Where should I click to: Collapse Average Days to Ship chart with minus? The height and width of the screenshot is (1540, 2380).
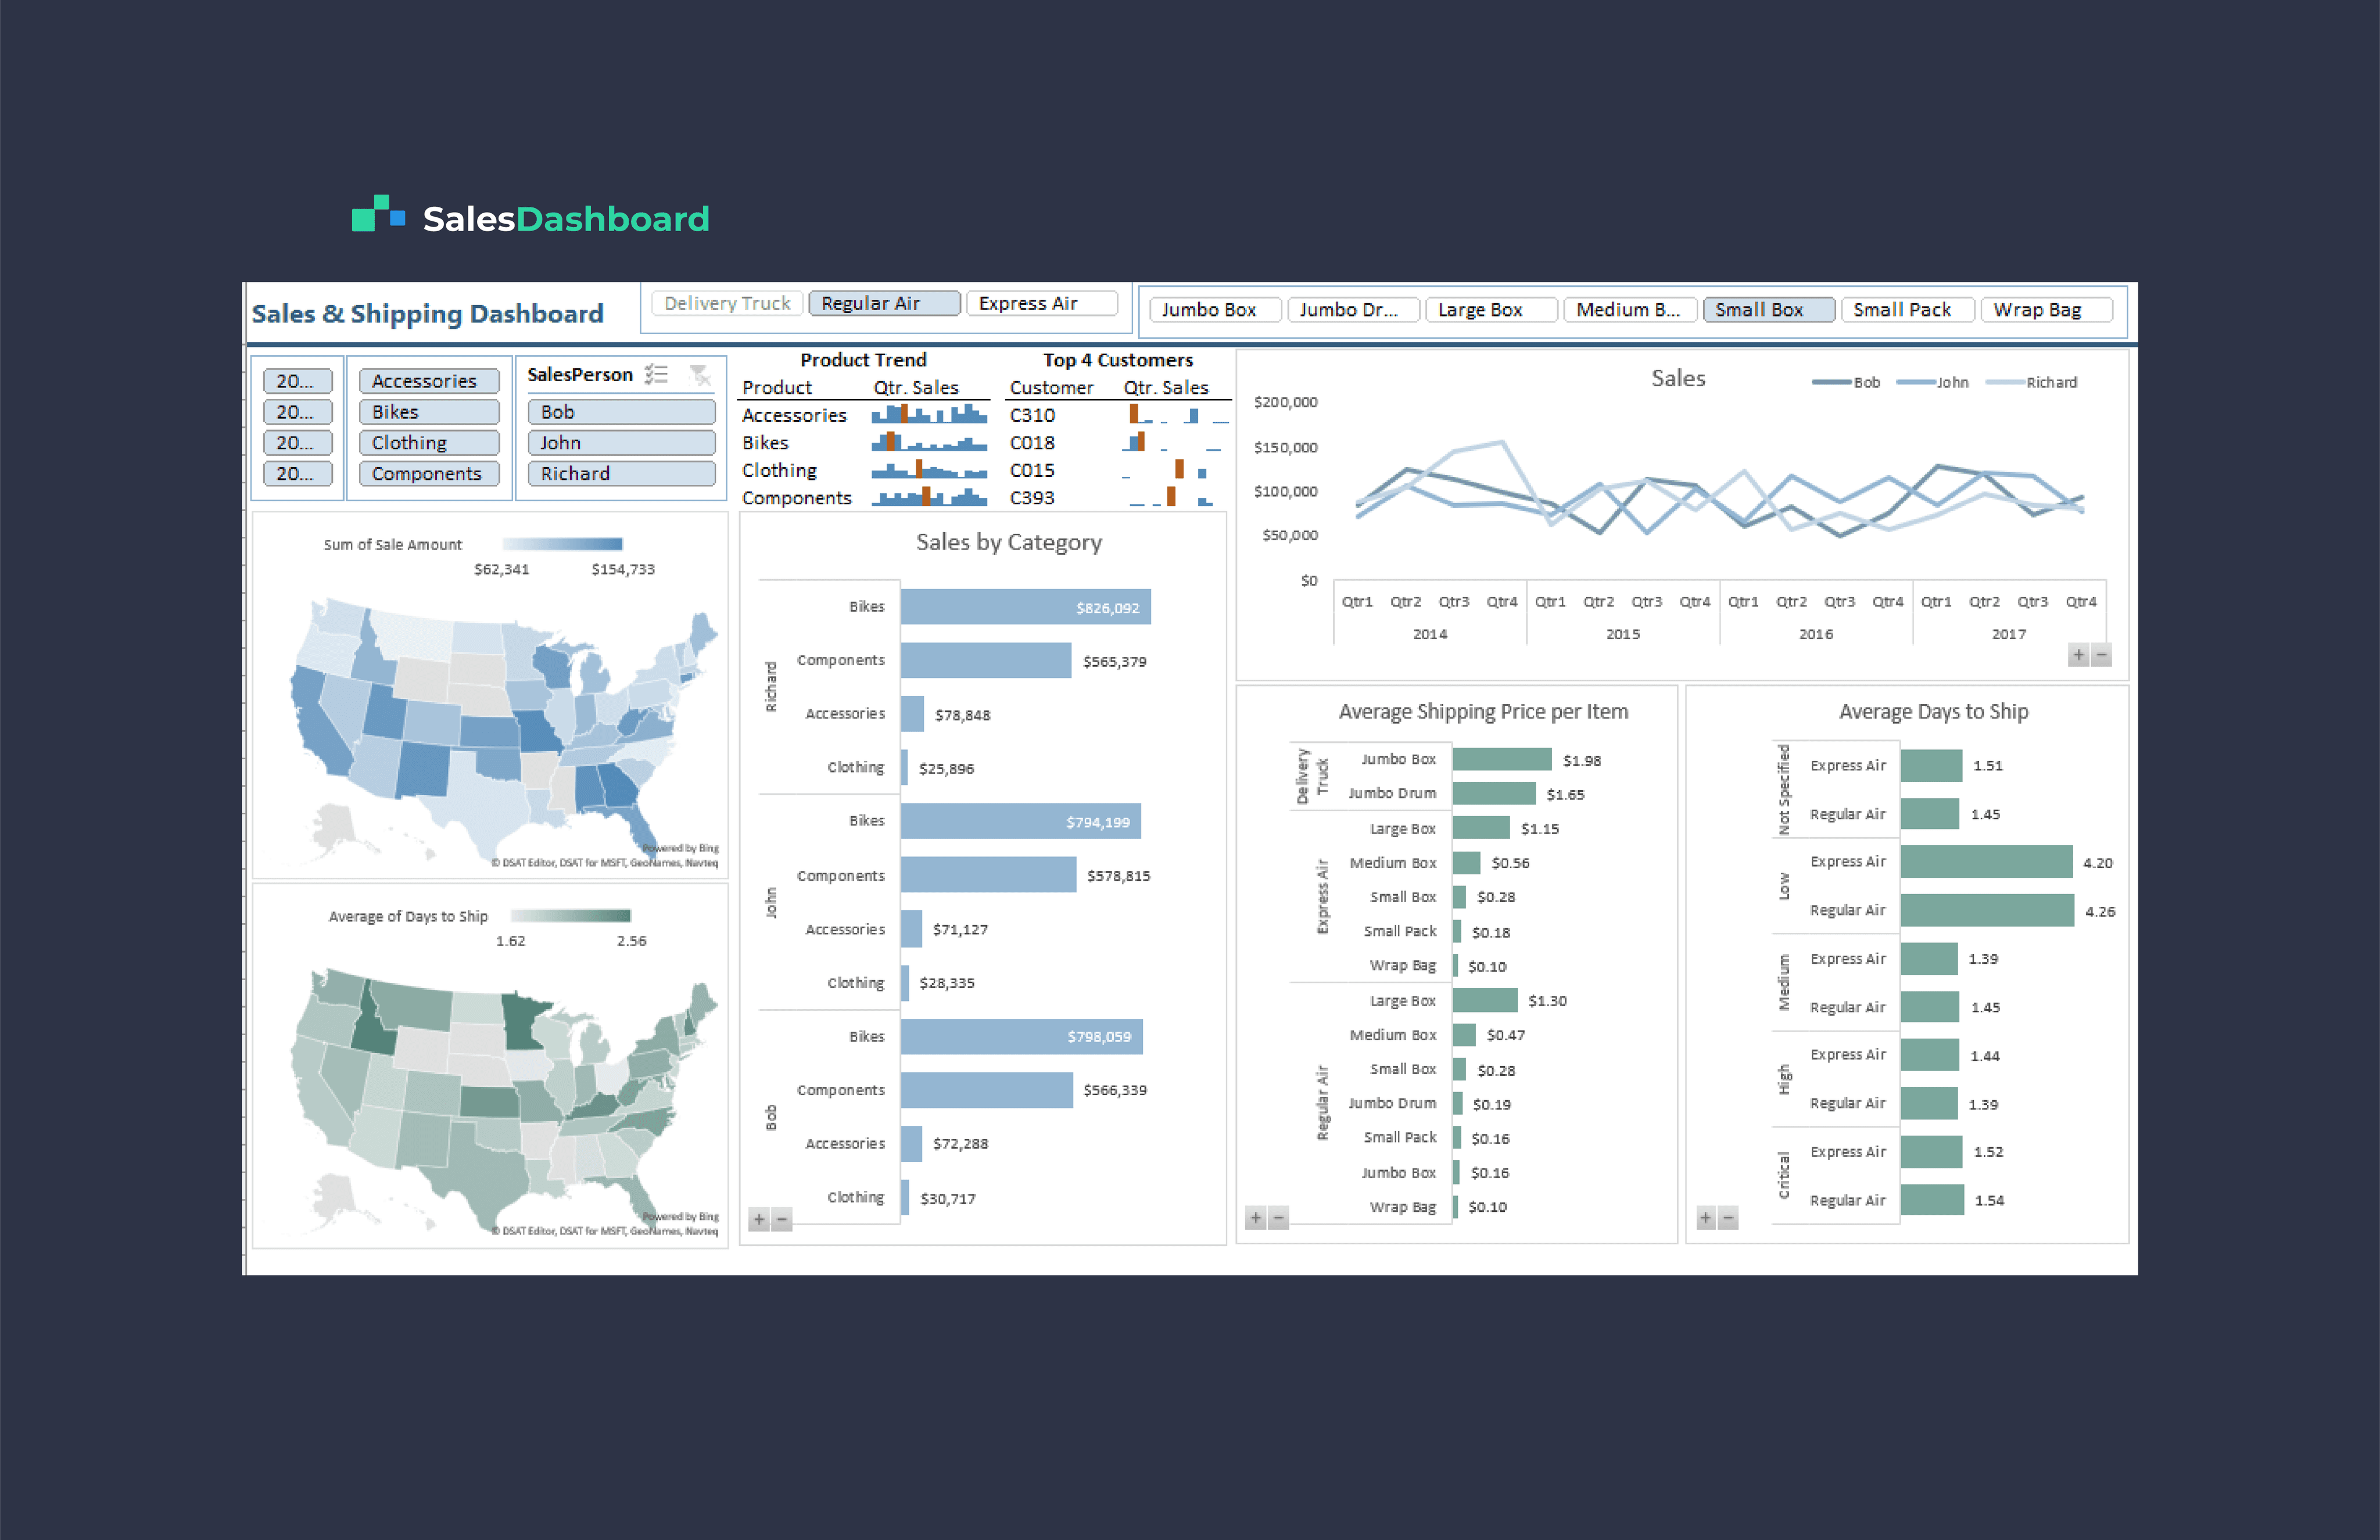1728,1217
